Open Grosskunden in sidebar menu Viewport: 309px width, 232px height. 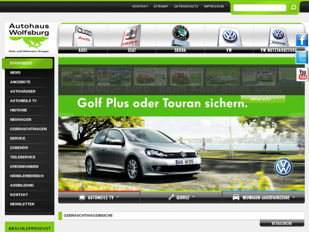pyautogui.click(x=30, y=166)
